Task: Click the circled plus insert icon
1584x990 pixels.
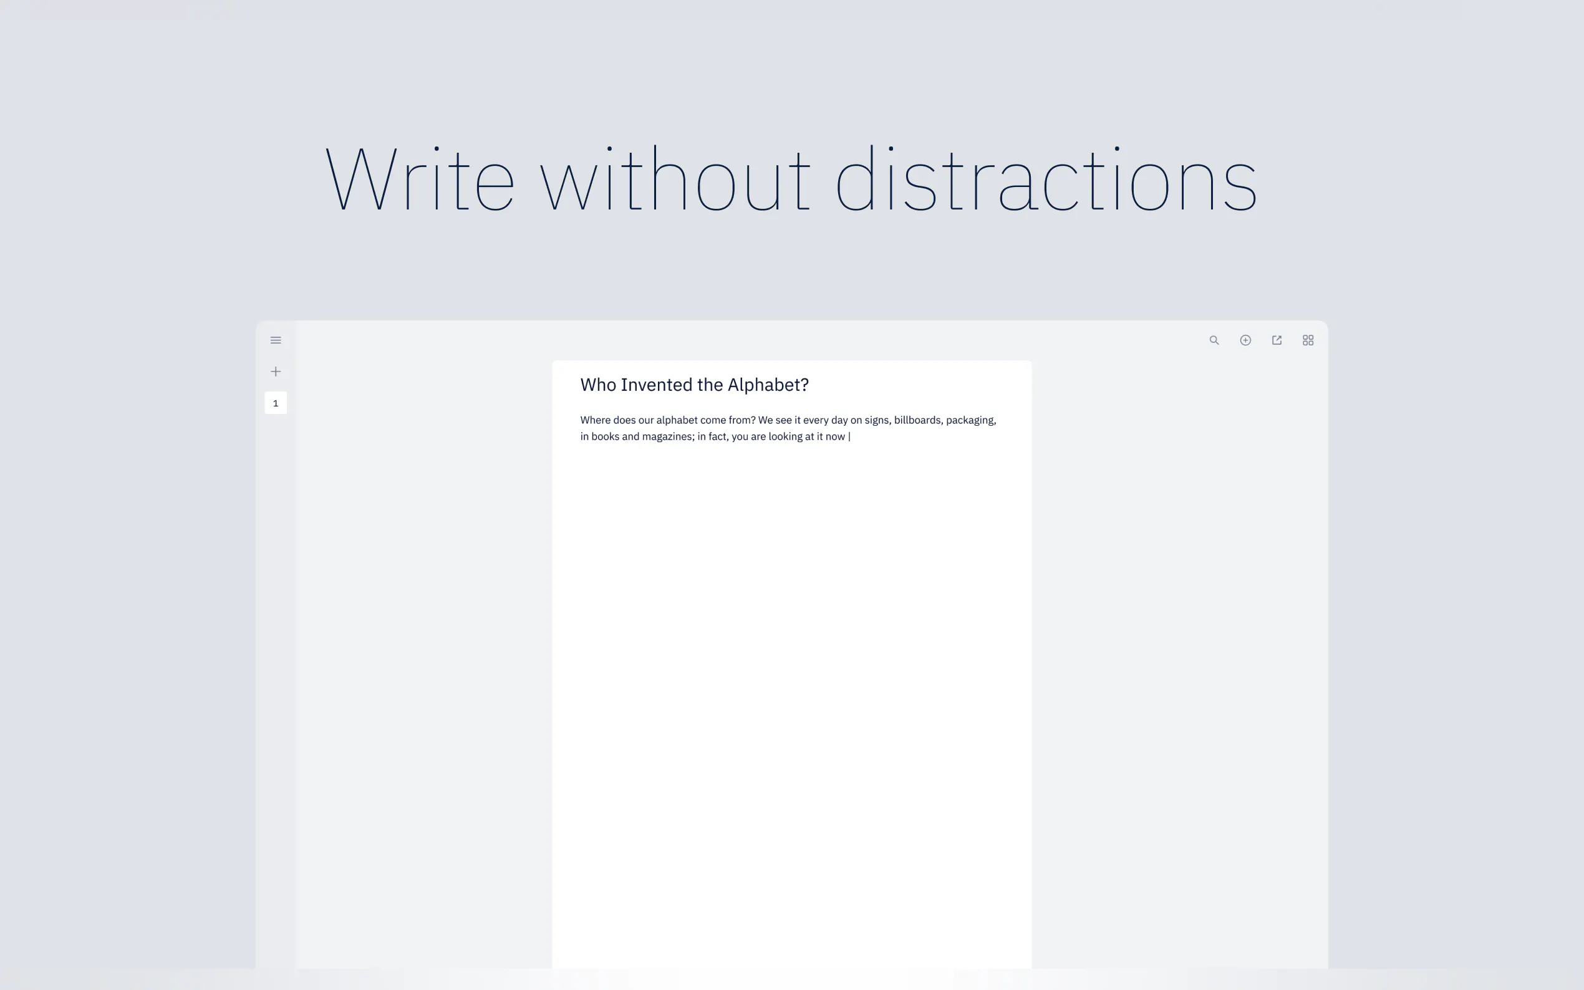Action: tap(1245, 340)
